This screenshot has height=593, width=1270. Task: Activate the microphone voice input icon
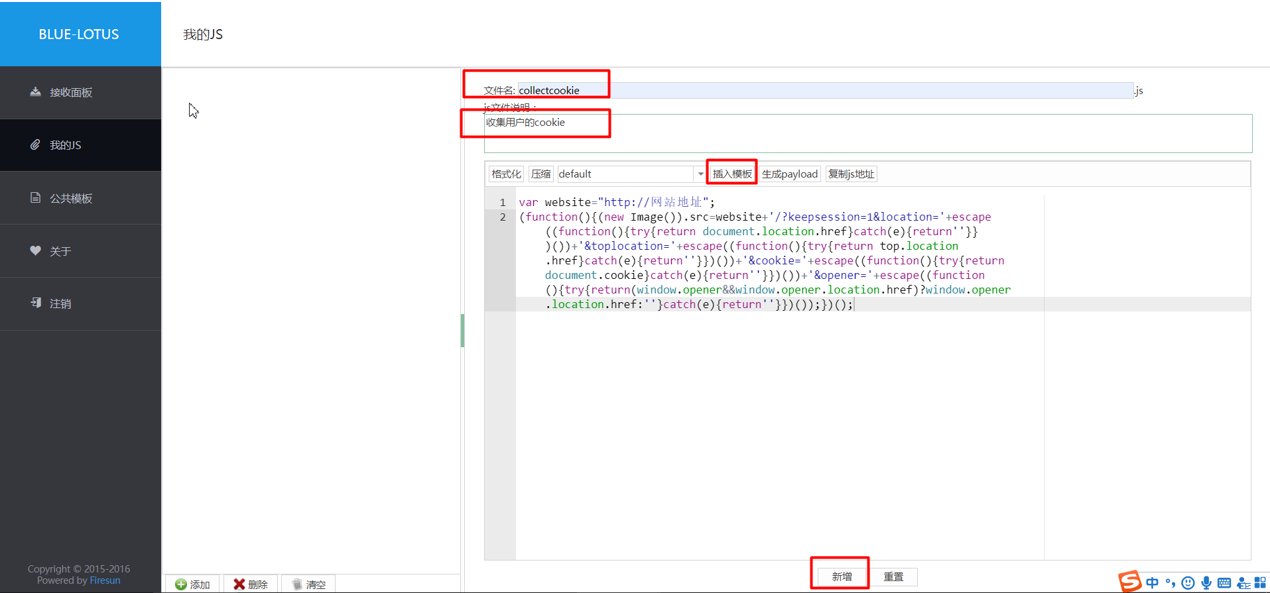(x=1206, y=582)
